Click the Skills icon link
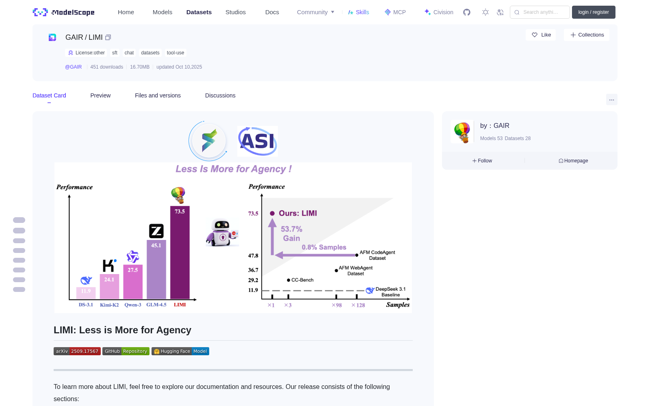650x406 pixels. pyautogui.click(x=359, y=12)
